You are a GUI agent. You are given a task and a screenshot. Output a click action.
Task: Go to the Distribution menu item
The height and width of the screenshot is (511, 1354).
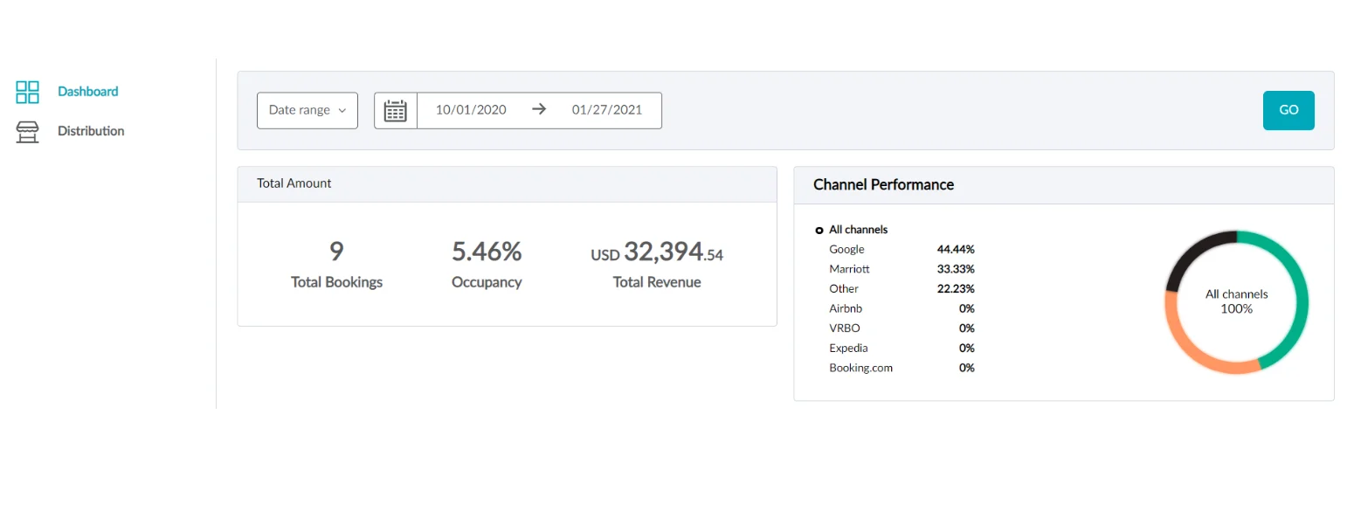pyautogui.click(x=91, y=131)
